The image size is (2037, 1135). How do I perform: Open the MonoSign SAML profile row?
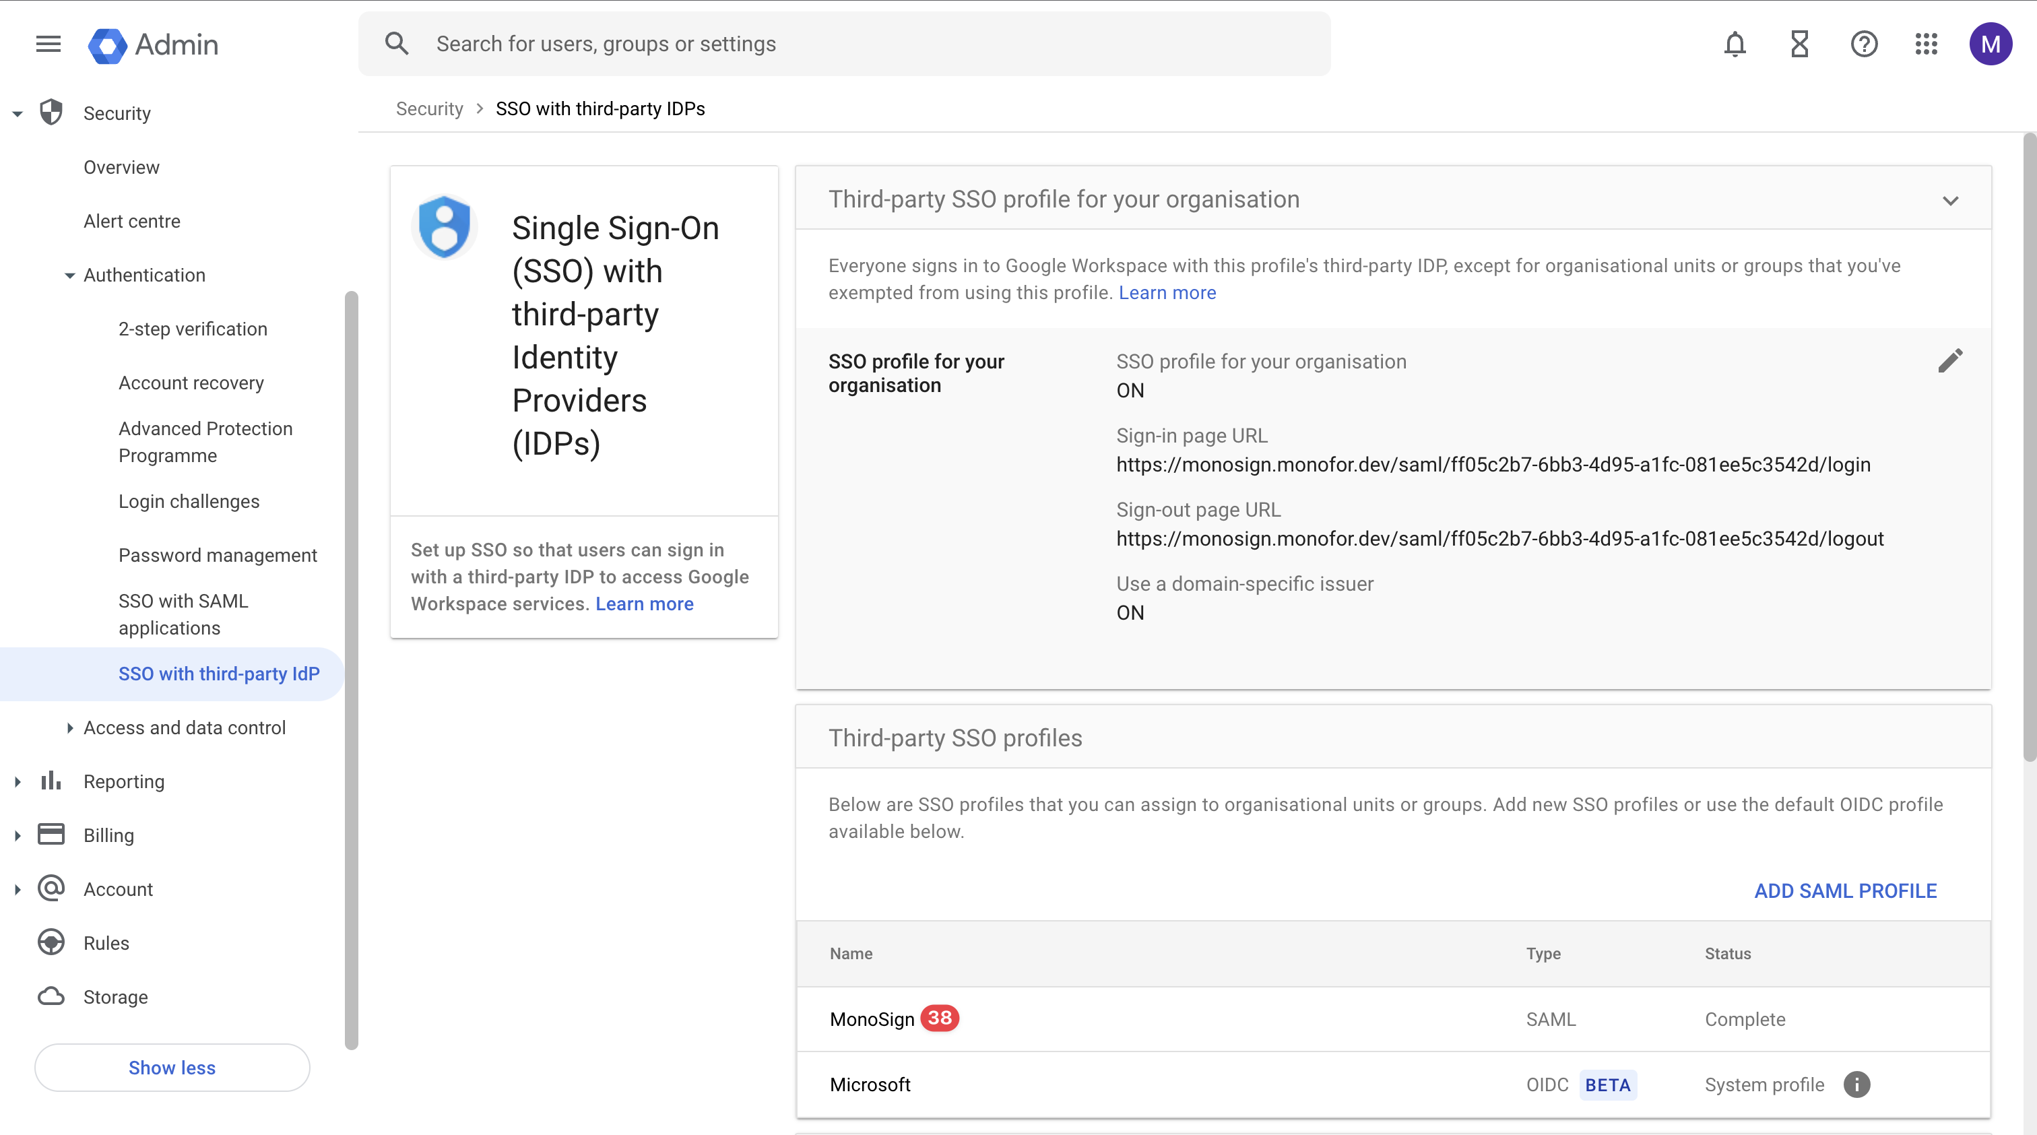[872, 1018]
